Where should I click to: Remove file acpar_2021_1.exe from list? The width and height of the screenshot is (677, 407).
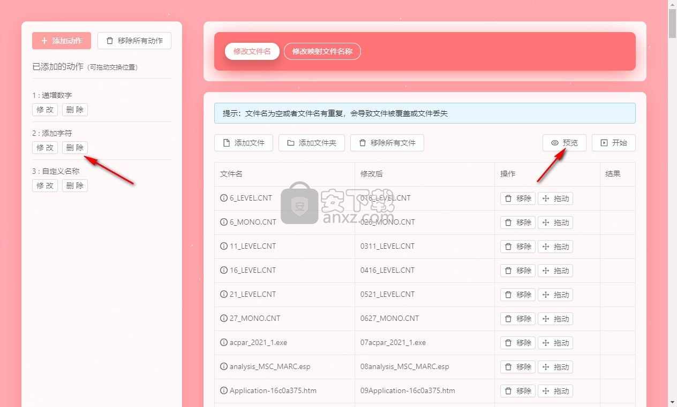[518, 343]
